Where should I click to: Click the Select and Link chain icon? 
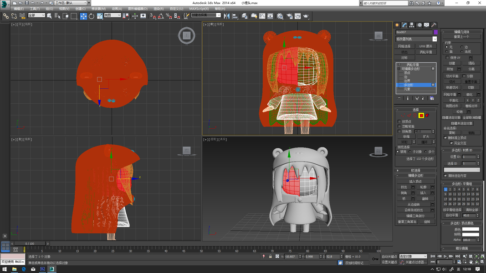[x=6, y=16]
